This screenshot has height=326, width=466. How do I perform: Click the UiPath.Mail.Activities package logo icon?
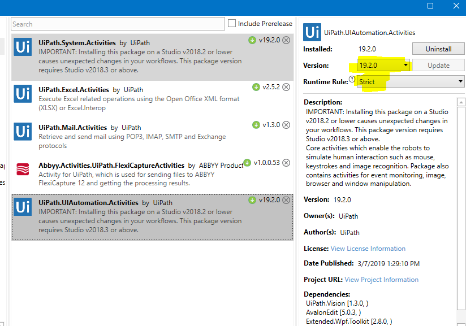tap(23, 132)
